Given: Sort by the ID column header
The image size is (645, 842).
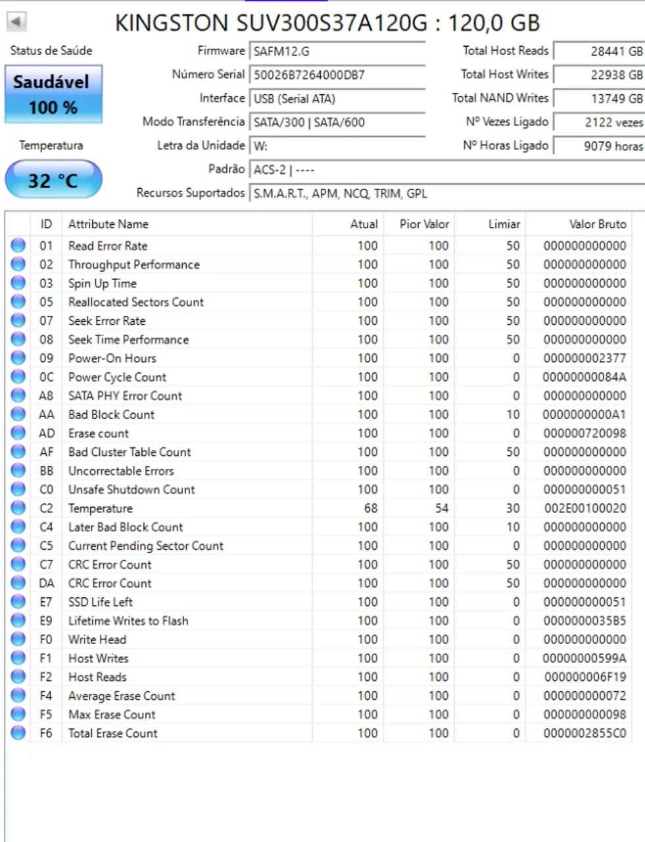Looking at the screenshot, I should pos(46,224).
